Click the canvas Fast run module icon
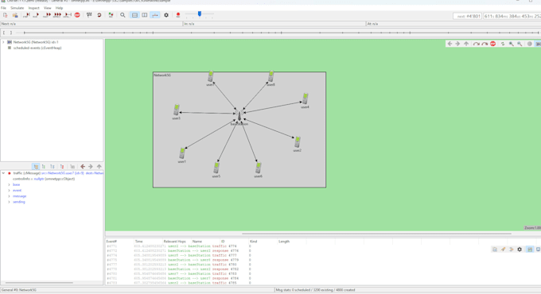 pos(485,44)
